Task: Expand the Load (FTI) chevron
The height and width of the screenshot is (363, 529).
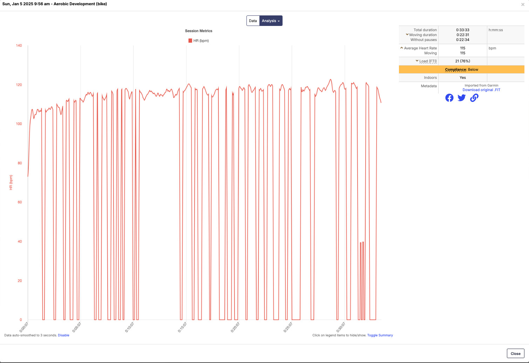Action: [417, 61]
